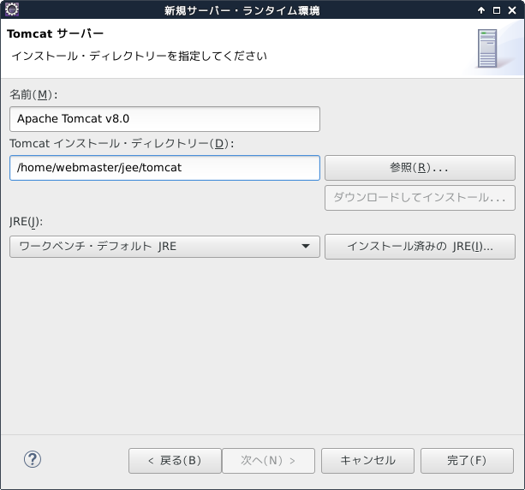
Task: Click the Tomcat サーバー heading
Action: (x=56, y=33)
